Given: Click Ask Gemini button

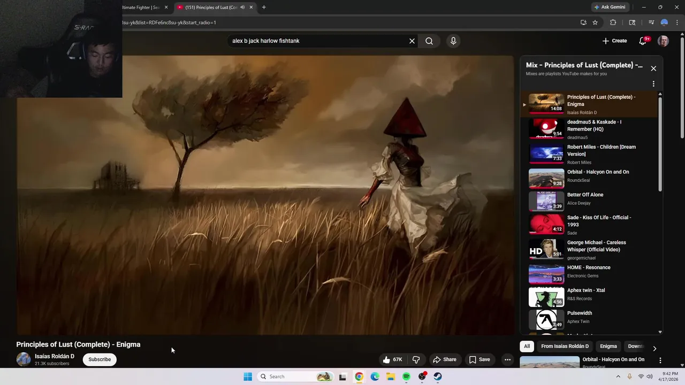Looking at the screenshot, I should (610, 7).
